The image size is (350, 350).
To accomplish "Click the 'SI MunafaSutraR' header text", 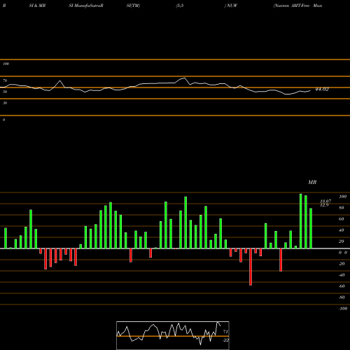I will pyautogui.click(x=86, y=6).
